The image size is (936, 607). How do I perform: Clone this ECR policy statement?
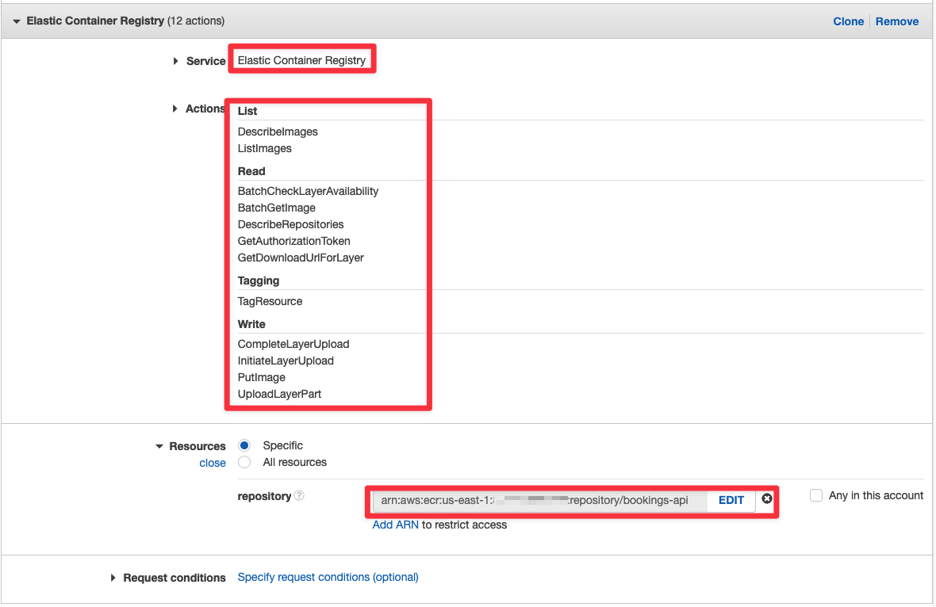(848, 21)
